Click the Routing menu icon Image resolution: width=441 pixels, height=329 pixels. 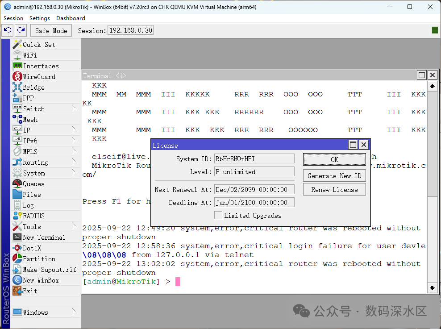point(17,162)
